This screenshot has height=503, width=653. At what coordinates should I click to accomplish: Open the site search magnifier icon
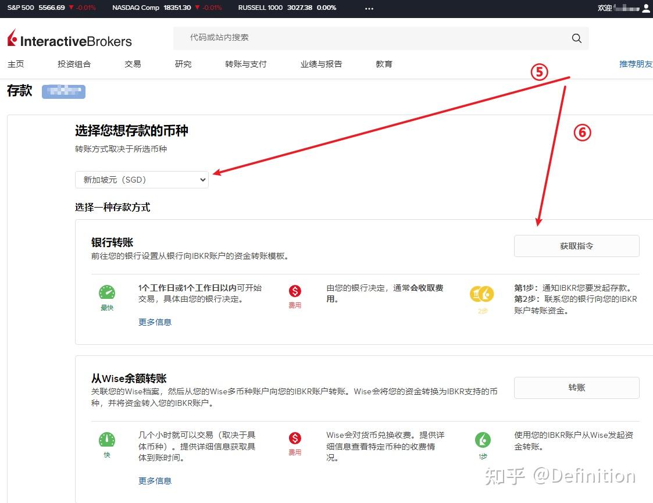tap(576, 38)
